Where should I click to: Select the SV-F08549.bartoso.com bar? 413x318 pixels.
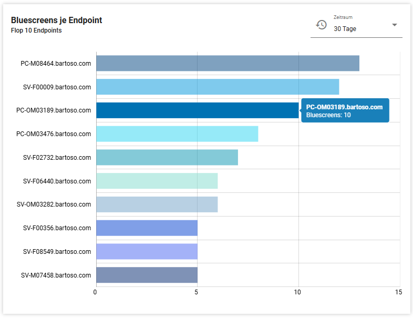(147, 251)
